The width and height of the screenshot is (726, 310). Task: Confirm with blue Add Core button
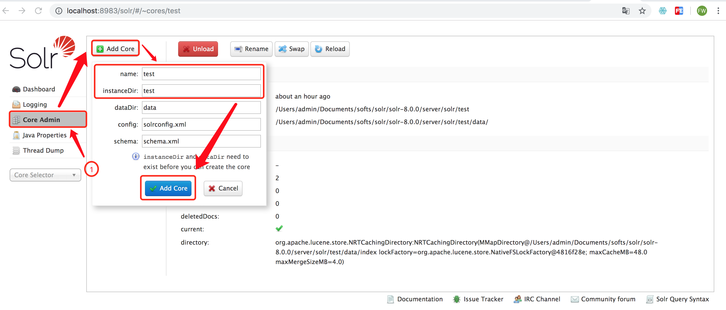pyautogui.click(x=168, y=188)
